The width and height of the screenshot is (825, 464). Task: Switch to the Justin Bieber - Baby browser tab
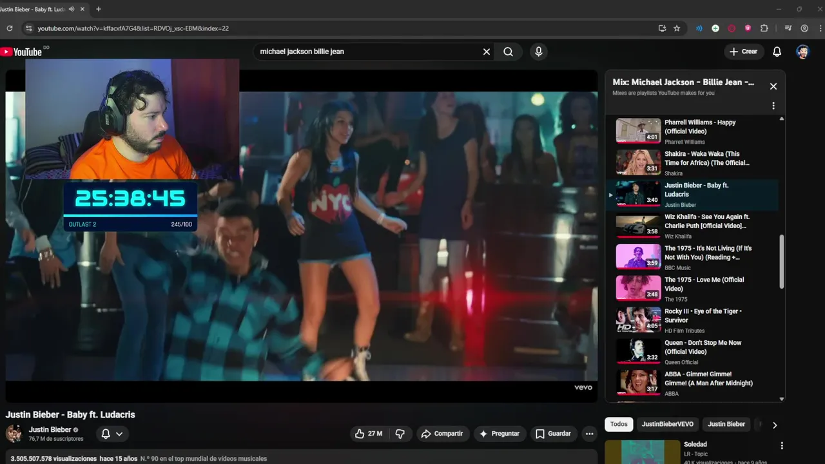[32, 9]
